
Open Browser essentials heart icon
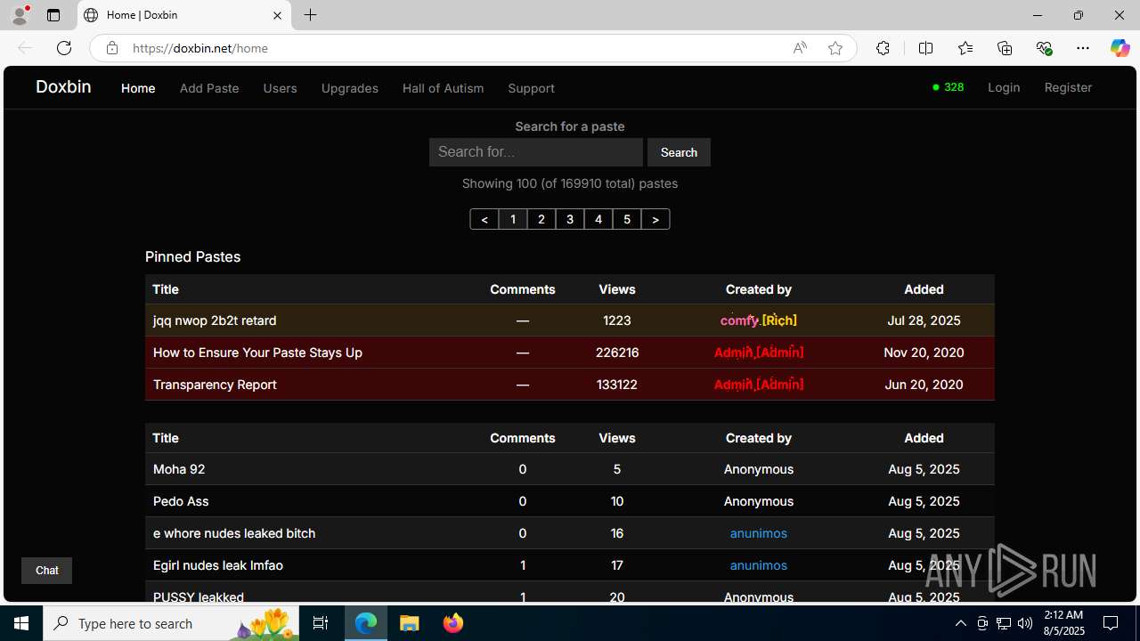click(1044, 48)
